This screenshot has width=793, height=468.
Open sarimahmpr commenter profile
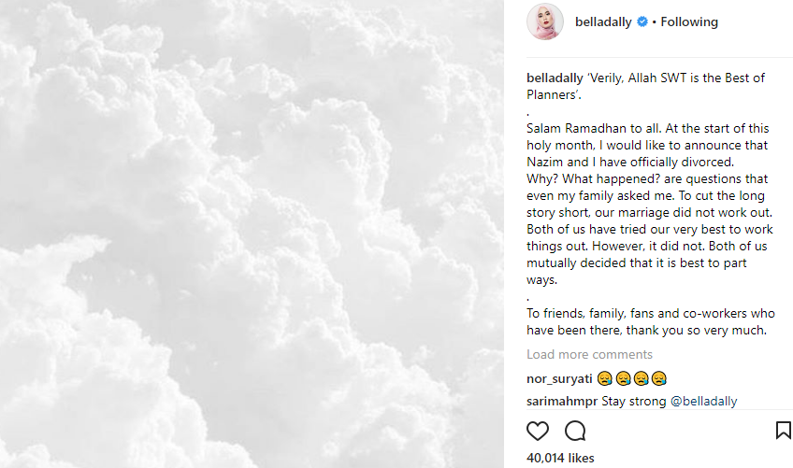click(x=562, y=402)
